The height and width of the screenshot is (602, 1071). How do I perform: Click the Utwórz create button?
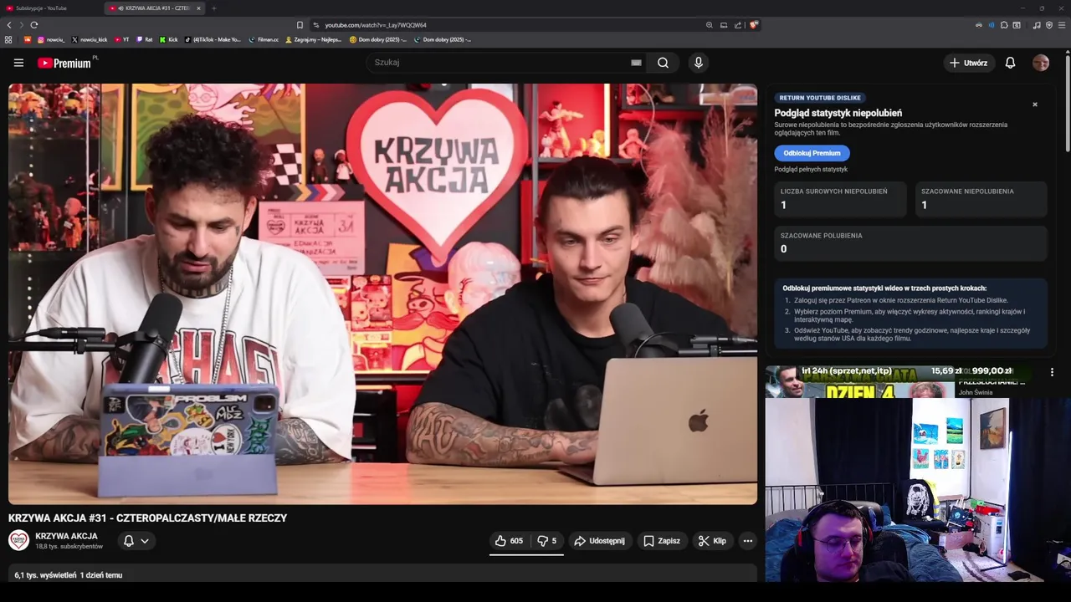[968, 63]
